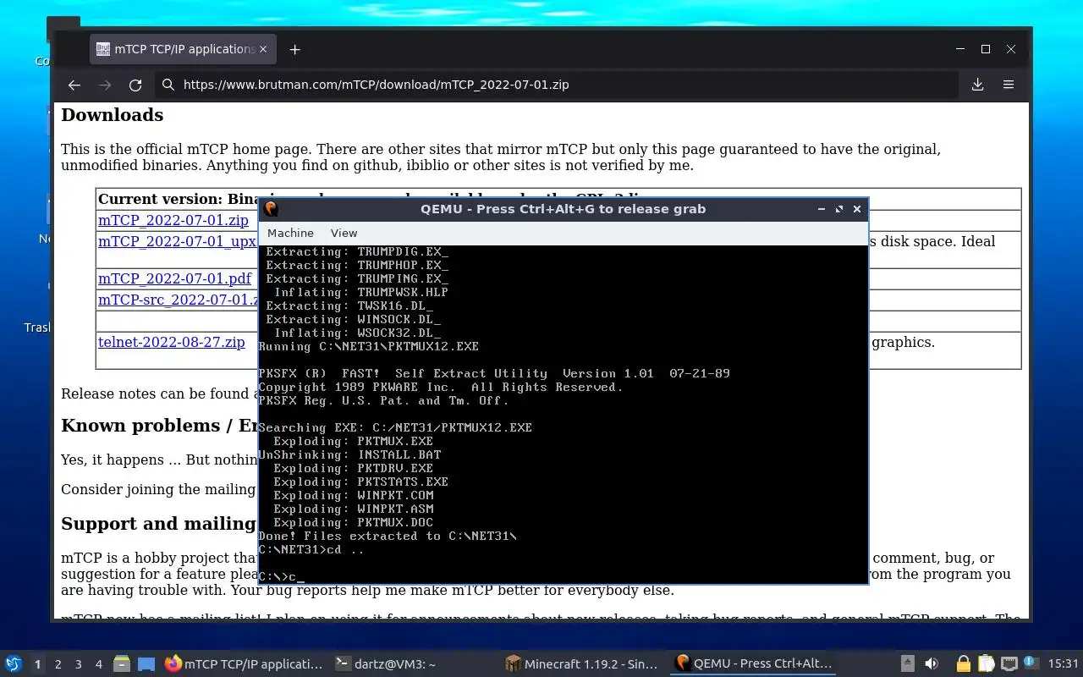Switch to workspace 1
The width and height of the screenshot is (1083, 677).
tap(37, 664)
